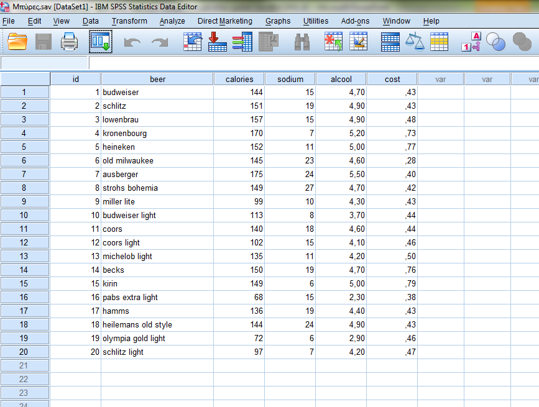Open the Utilities menu
Viewport: 539px width, 407px height.
316,21
